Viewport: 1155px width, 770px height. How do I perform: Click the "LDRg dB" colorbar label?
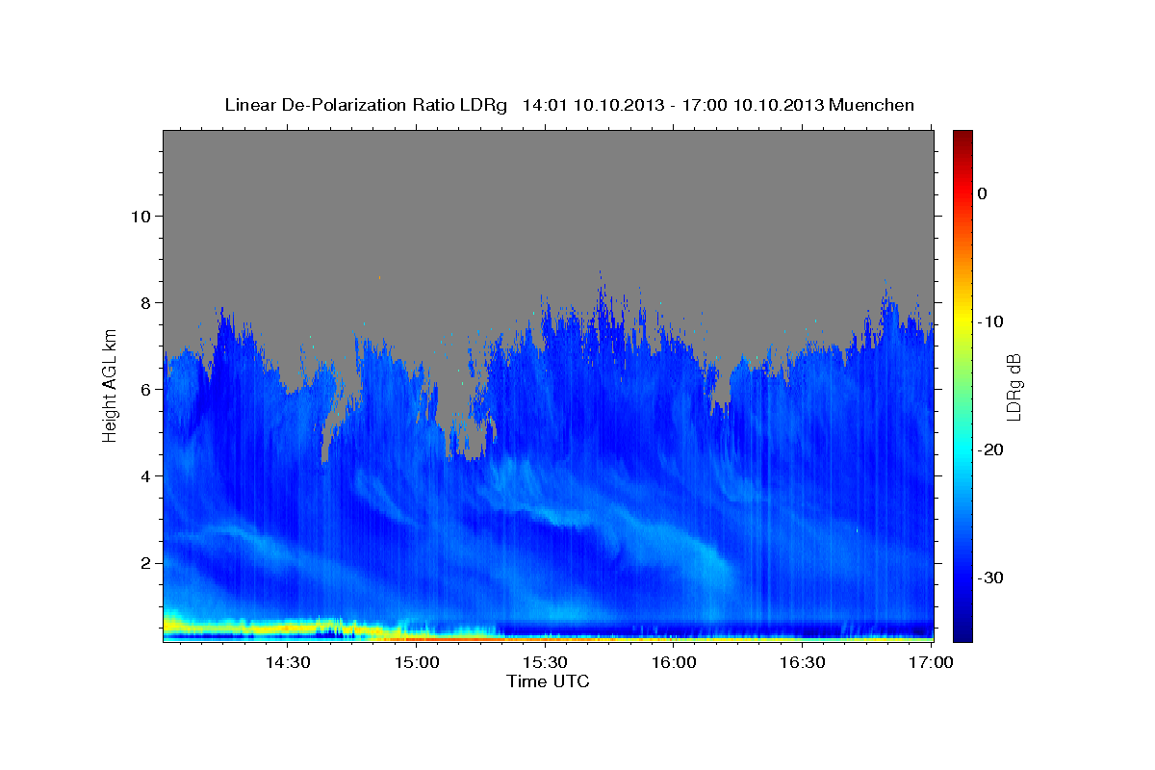tap(1014, 386)
